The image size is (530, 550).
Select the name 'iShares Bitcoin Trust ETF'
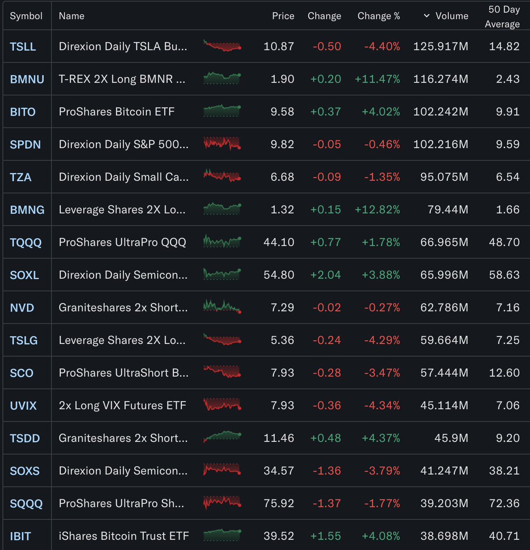pyautogui.click(x=124, y=536)
